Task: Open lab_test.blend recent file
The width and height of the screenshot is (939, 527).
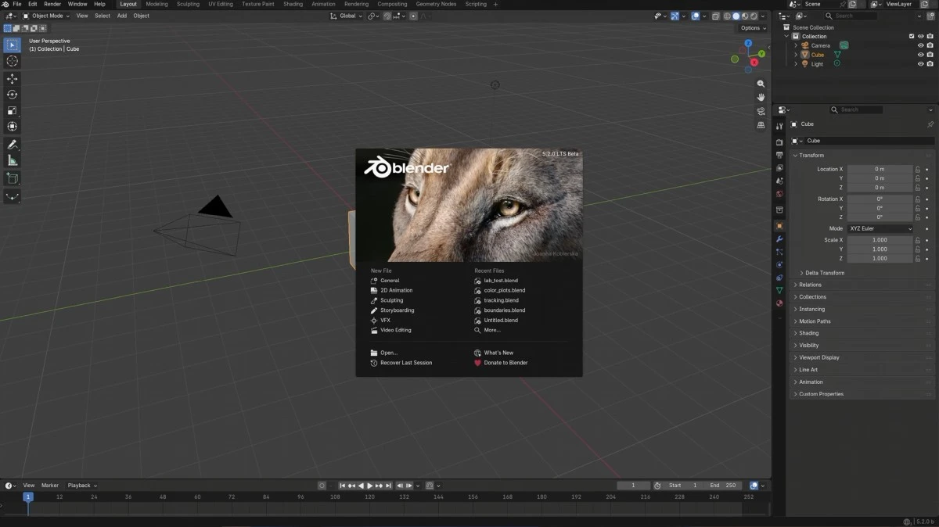Action: click(x=501, y=280)
